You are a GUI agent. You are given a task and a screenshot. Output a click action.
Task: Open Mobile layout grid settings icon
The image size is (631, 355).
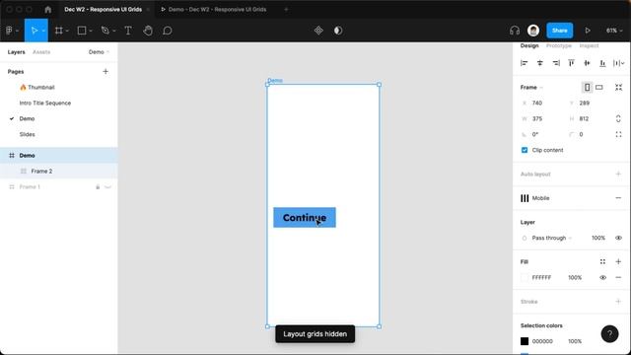(x=525, y=198)
